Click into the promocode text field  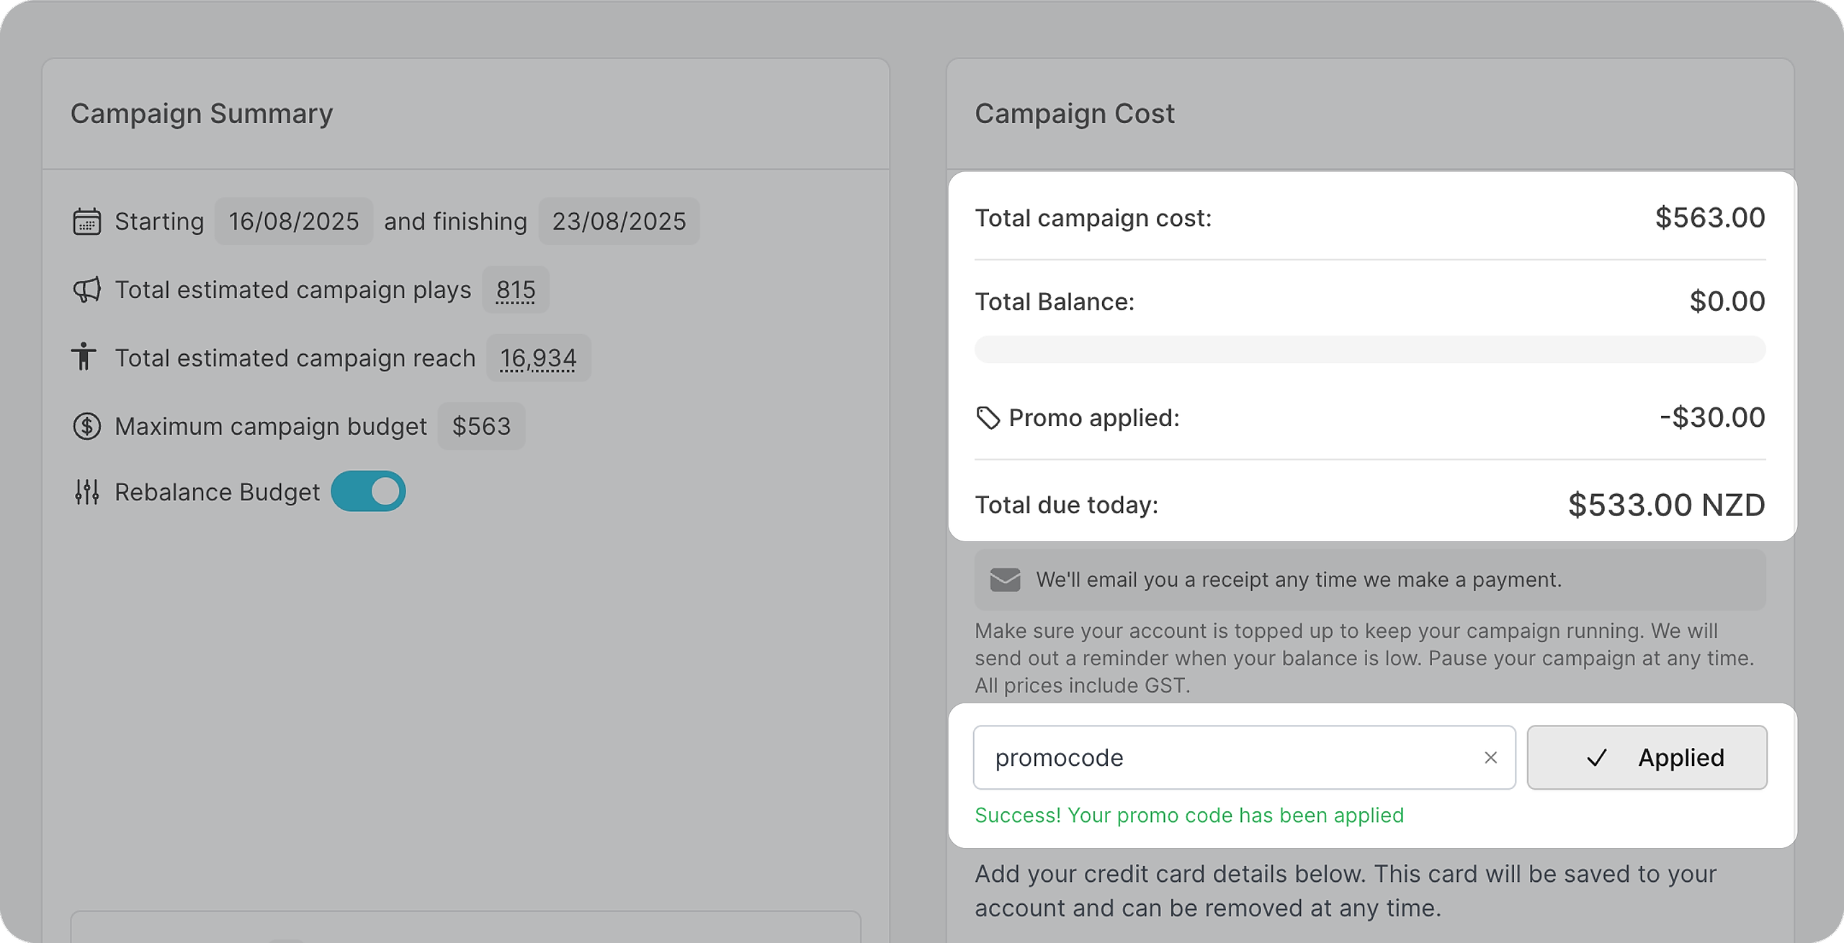[1225, 757]
